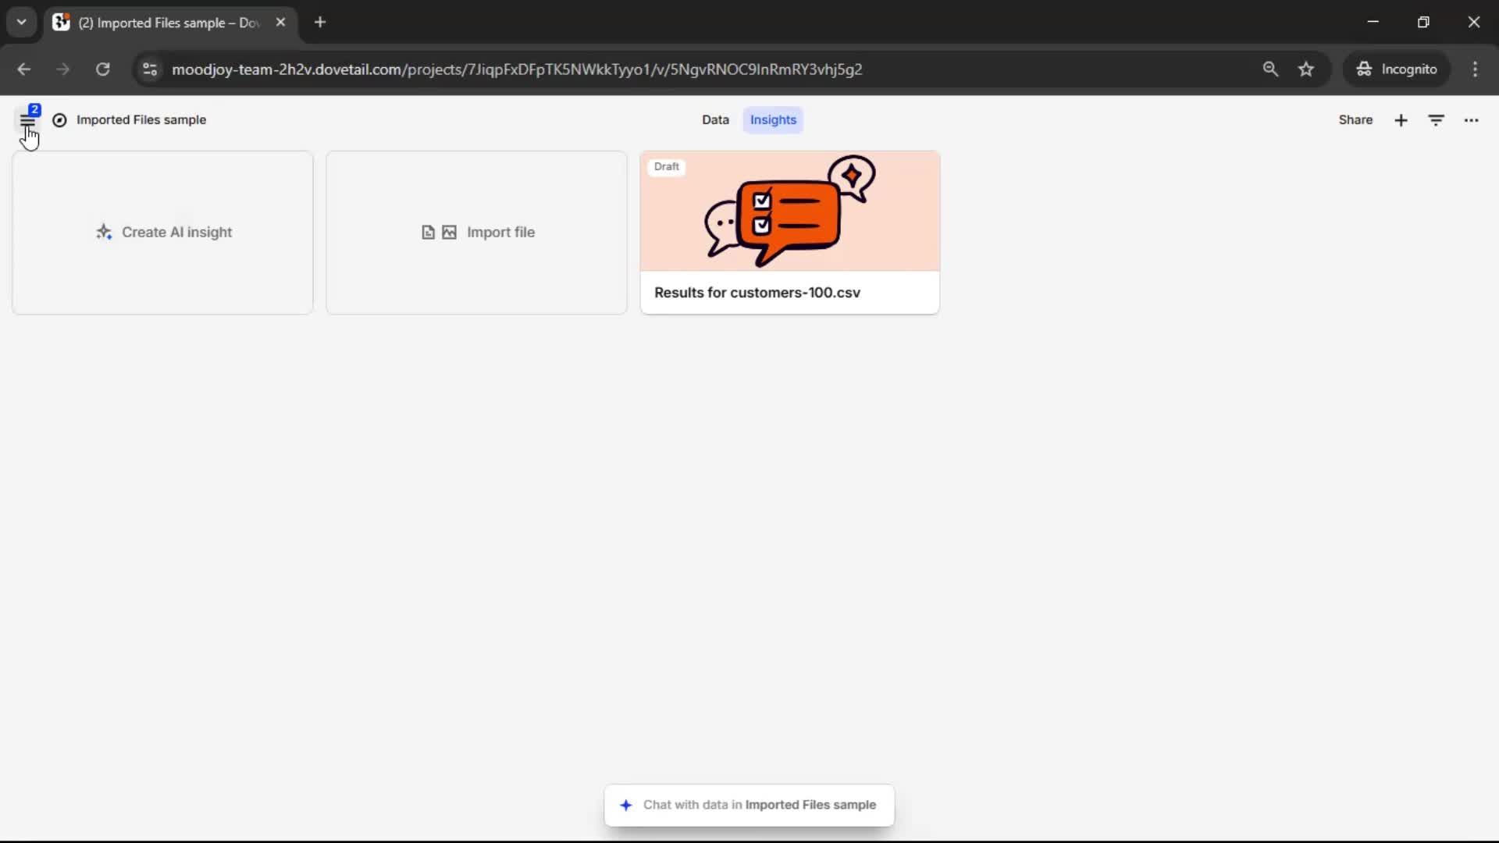This screenshot has width=1499, height=843.
Task: Click the project icon beside Imported Files sample
Action: point(59,120)
